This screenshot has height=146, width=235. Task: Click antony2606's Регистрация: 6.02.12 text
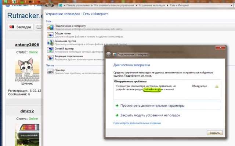tap(25, 91)
